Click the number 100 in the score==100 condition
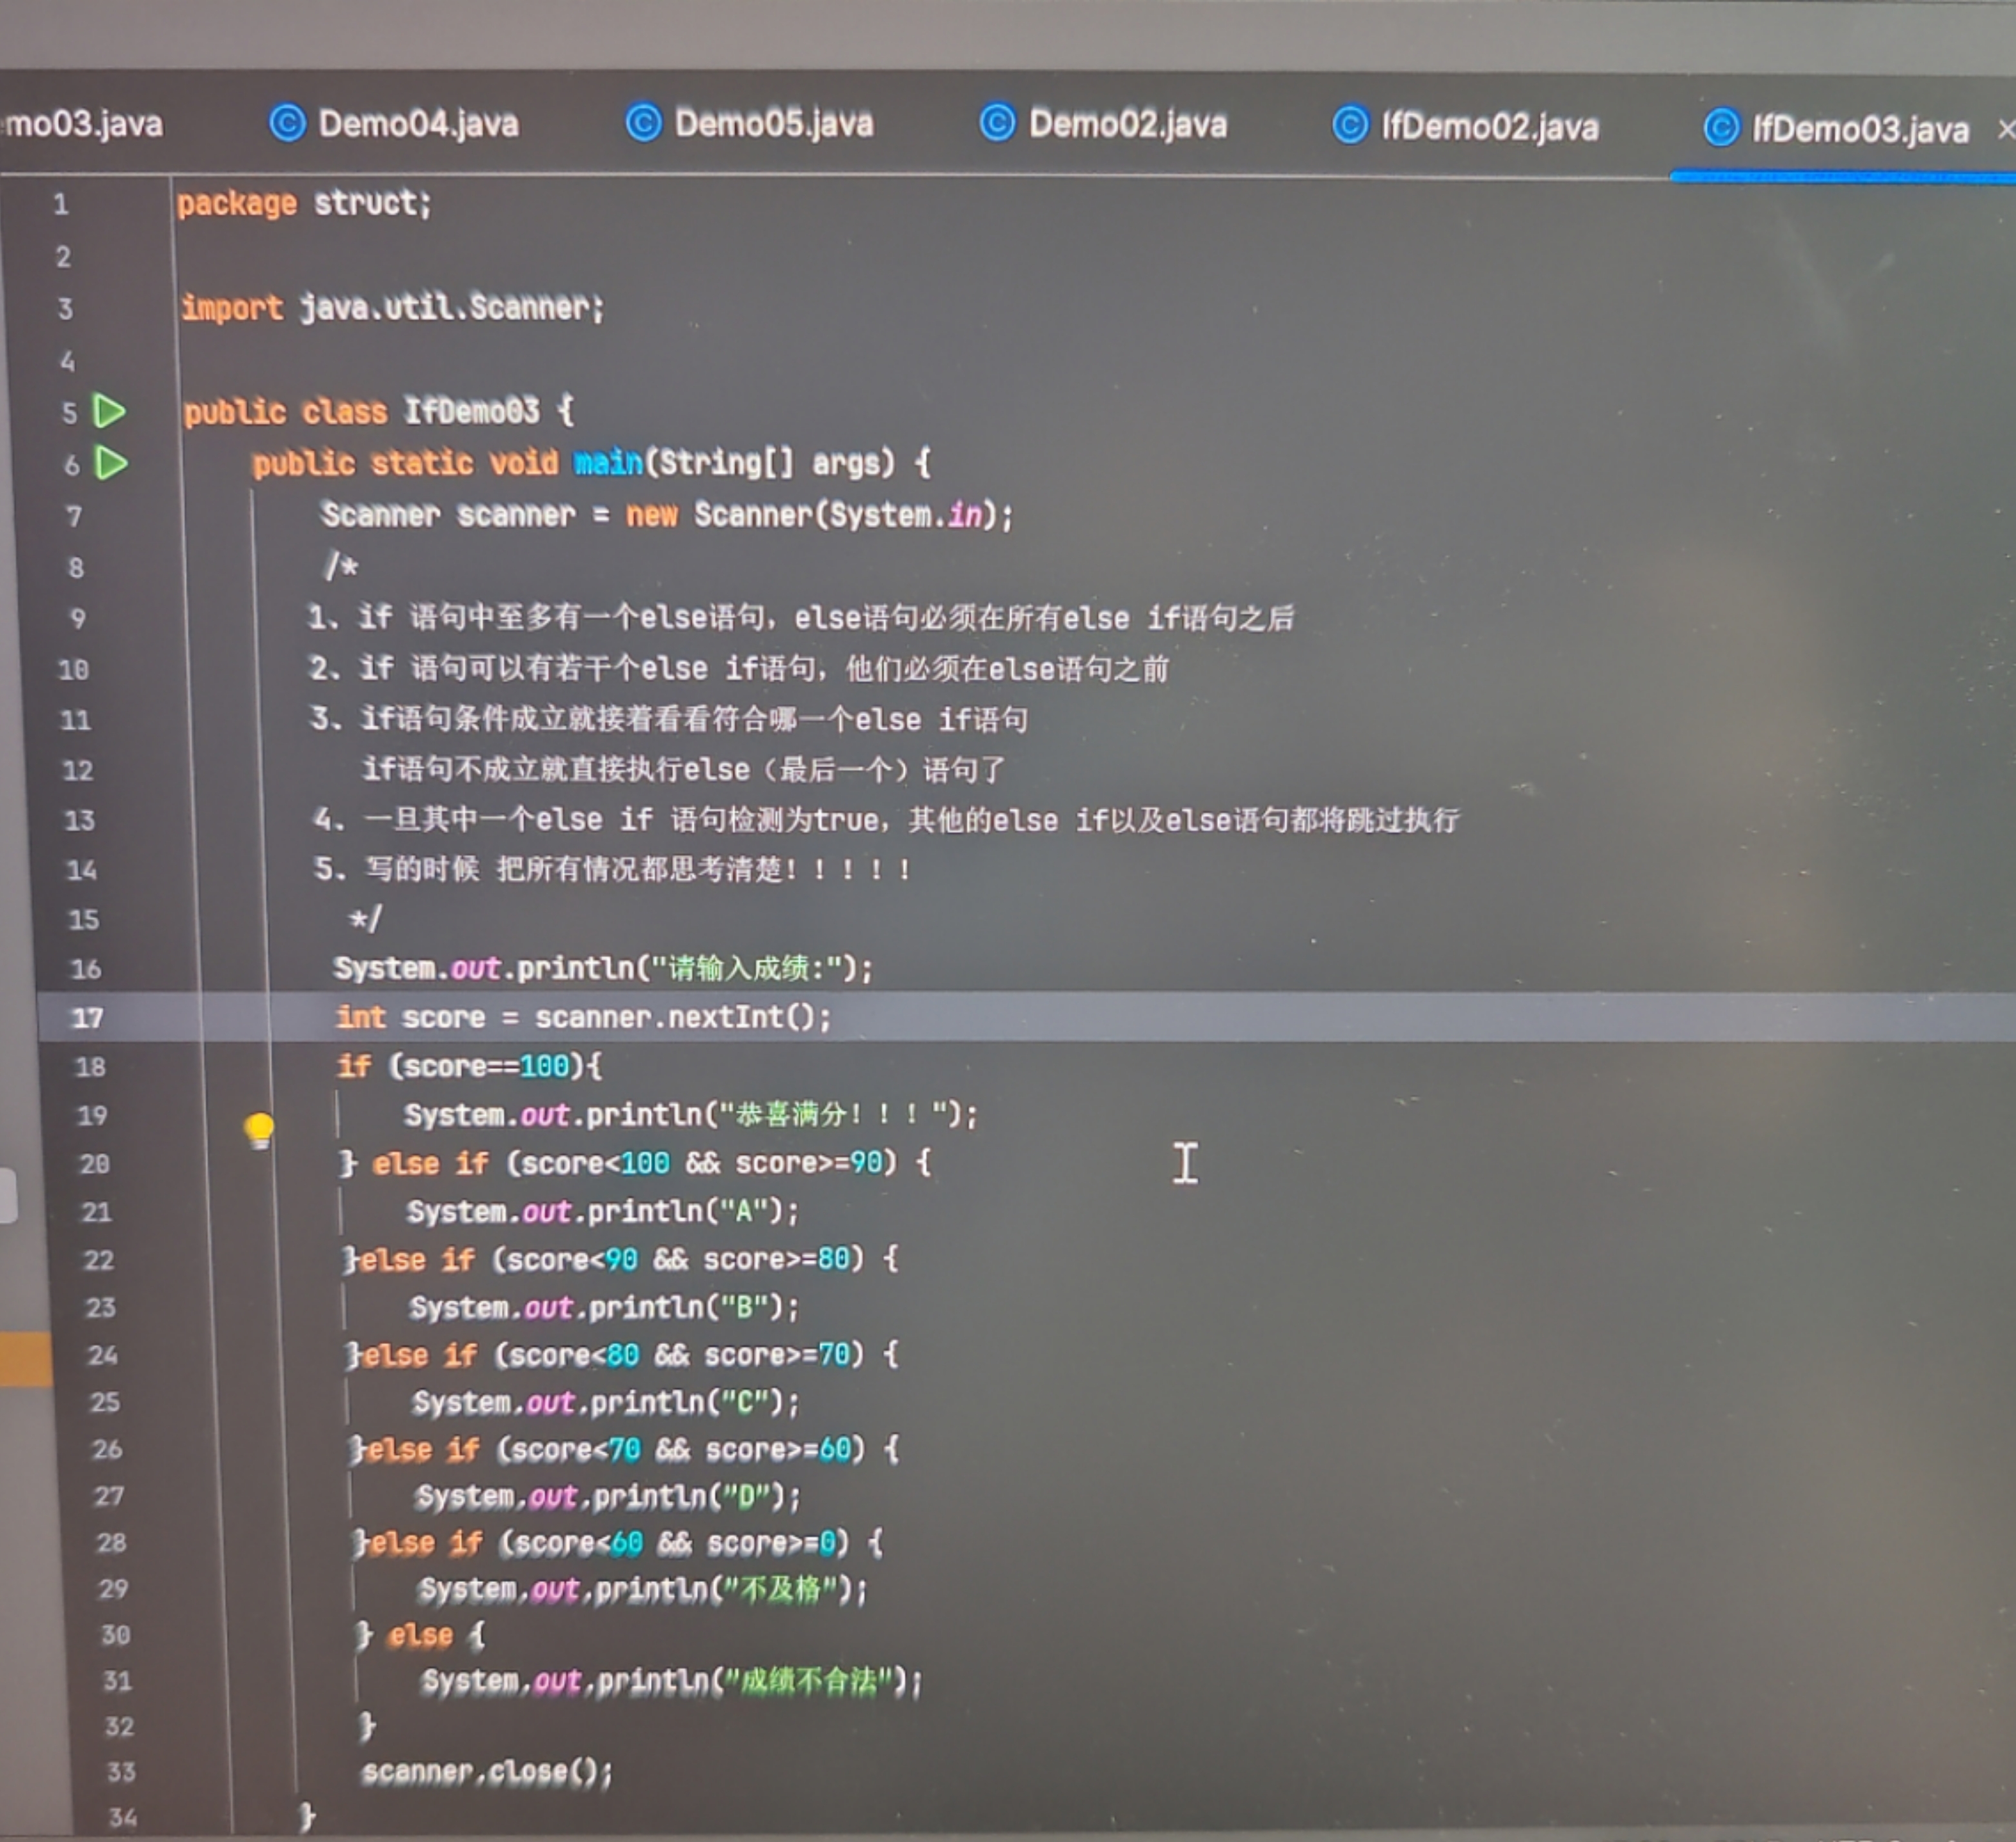Viewport: 2016px width, 1842px height. coord(544,1066)
